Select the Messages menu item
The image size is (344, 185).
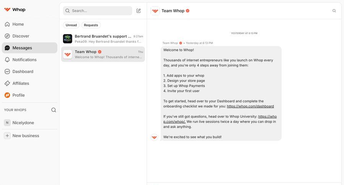(22, 48)
